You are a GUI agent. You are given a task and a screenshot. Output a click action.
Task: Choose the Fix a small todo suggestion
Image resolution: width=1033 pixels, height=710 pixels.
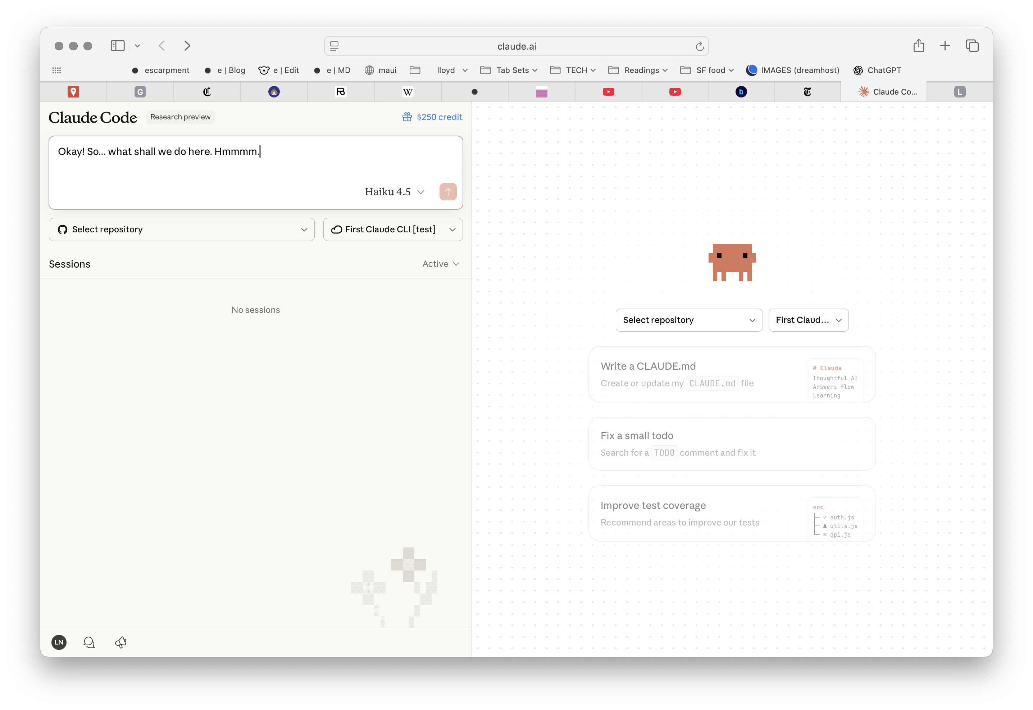tap(731, 443)
